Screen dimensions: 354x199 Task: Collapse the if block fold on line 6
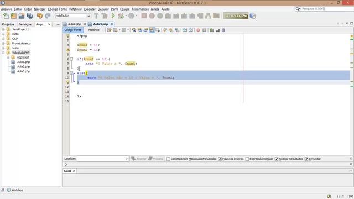pyautogui.click(x=71, y=59)
